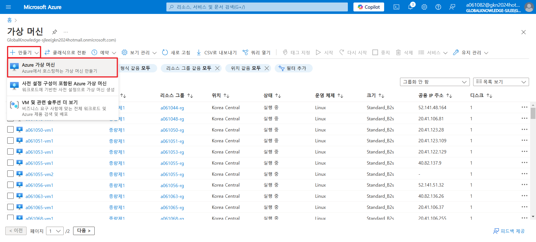Image resolution: width=536 pixels, height=242 pixels.
Task: Open 목록 보기 view dropdown
Action: 501,82
